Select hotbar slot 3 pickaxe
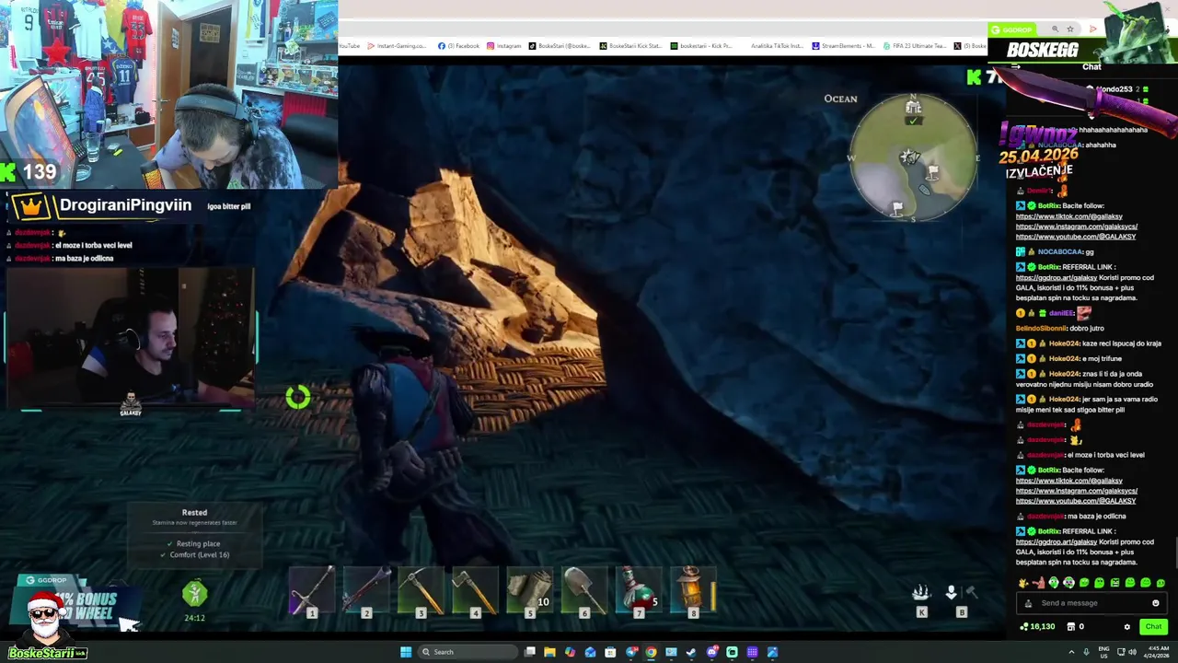1178x663 pixels. [421, 591]
